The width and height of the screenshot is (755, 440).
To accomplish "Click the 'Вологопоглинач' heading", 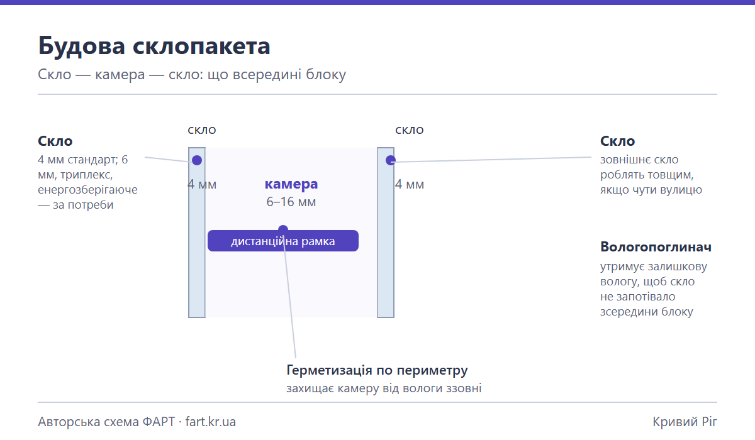I will [x=656, y=246].
